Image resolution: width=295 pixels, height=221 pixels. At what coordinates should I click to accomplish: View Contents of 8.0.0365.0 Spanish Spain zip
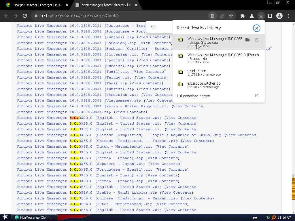(163, 175)
